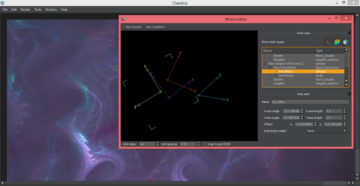Click the red x-axis arrowhead

pos(192,90)
